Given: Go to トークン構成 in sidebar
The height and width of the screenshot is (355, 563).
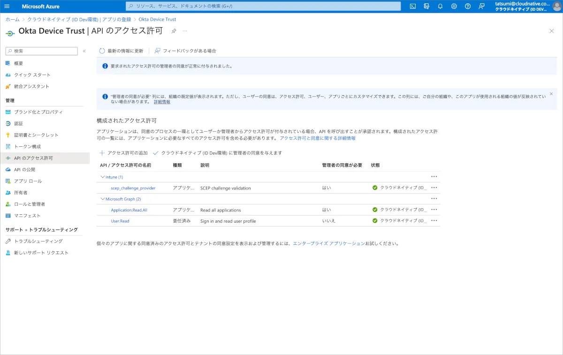Looking at the screenshot, I should click(27, 146).
